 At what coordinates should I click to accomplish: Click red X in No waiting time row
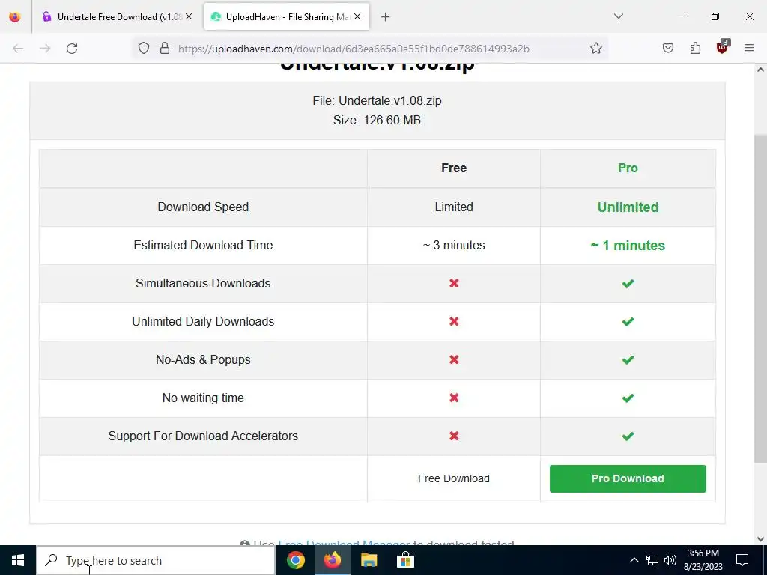(x=454, y=398)
